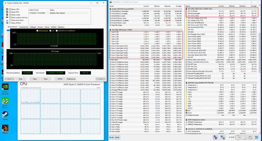Open the Statistics tab
This screenshot has height=141, width=262.
click(61, 27)
